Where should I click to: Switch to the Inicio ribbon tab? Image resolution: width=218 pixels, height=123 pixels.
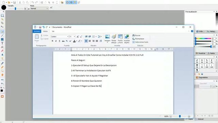[45, 31]
